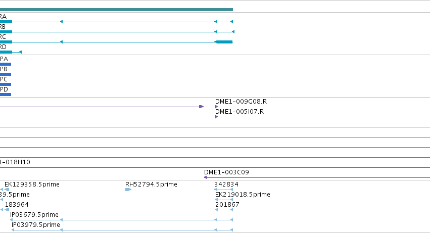
Task: Open the RH52794.5prime label
Action: (x=151, y=184)
